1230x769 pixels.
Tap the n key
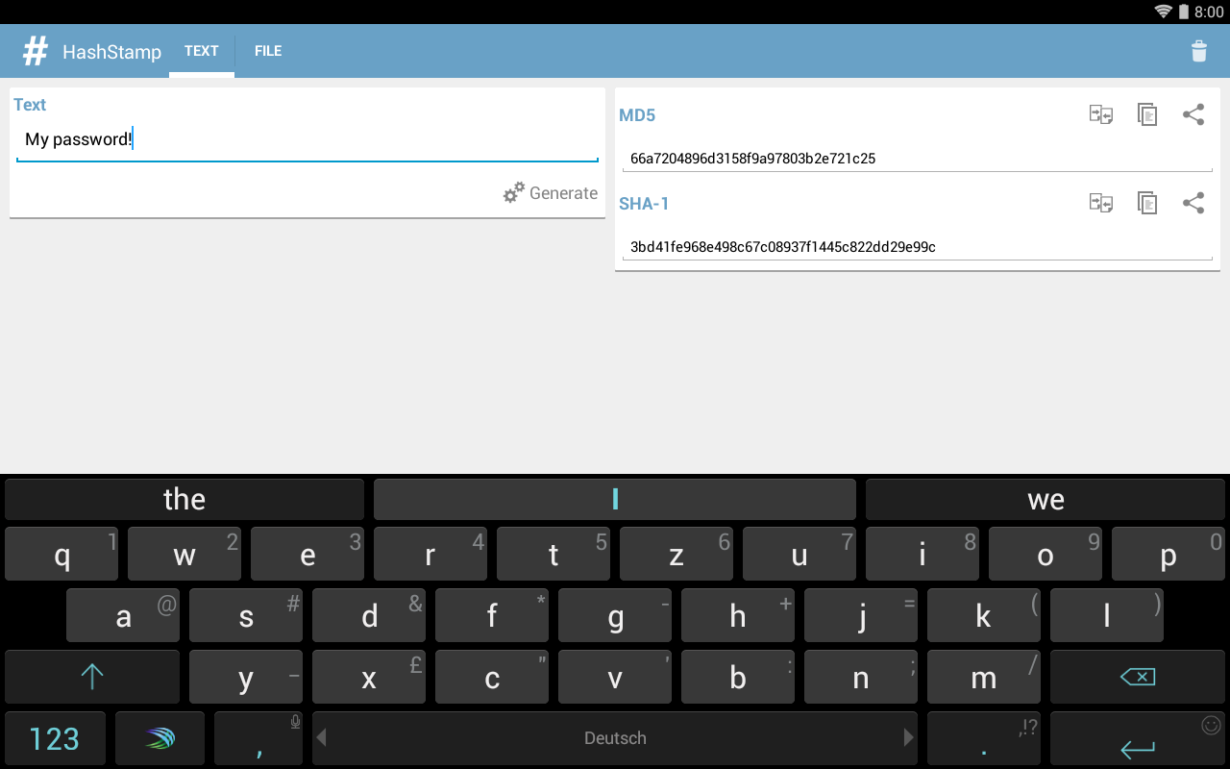point(861,677)
